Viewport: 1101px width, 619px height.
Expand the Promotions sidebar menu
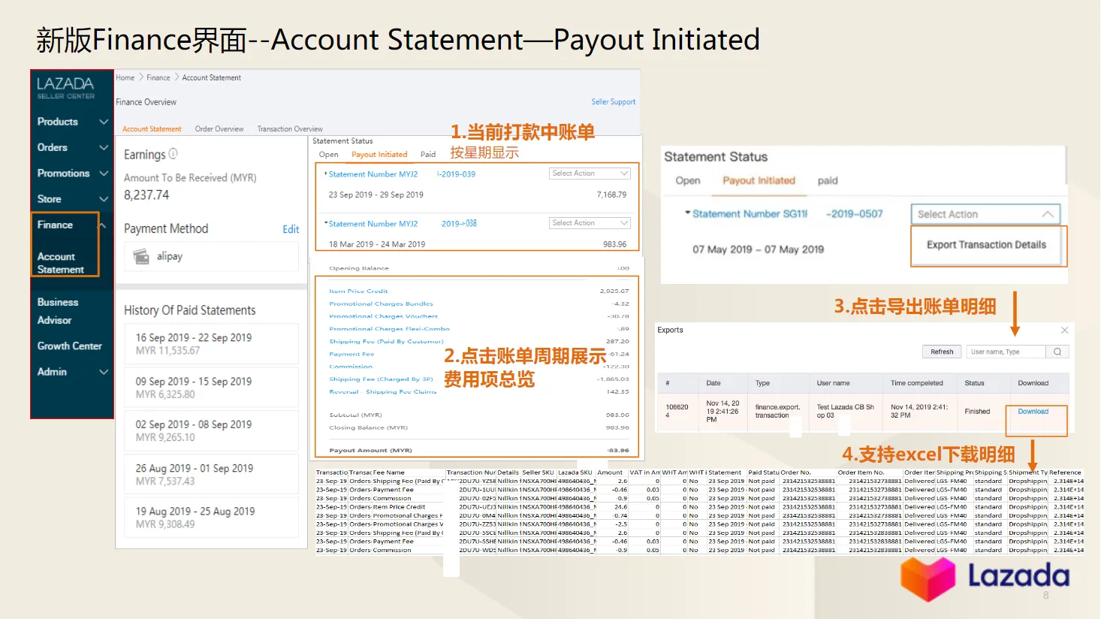[104, 174]
